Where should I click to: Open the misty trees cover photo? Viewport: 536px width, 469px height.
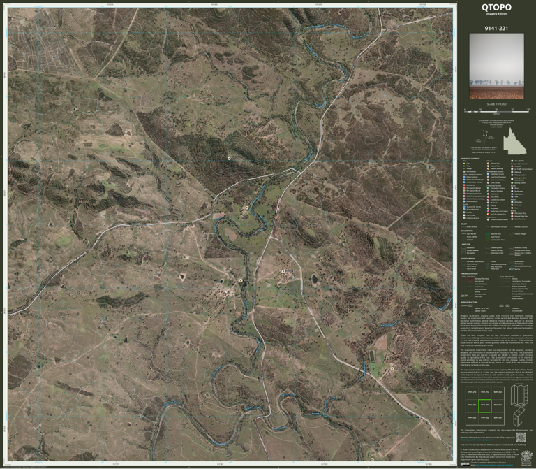(x=496, y=66)
